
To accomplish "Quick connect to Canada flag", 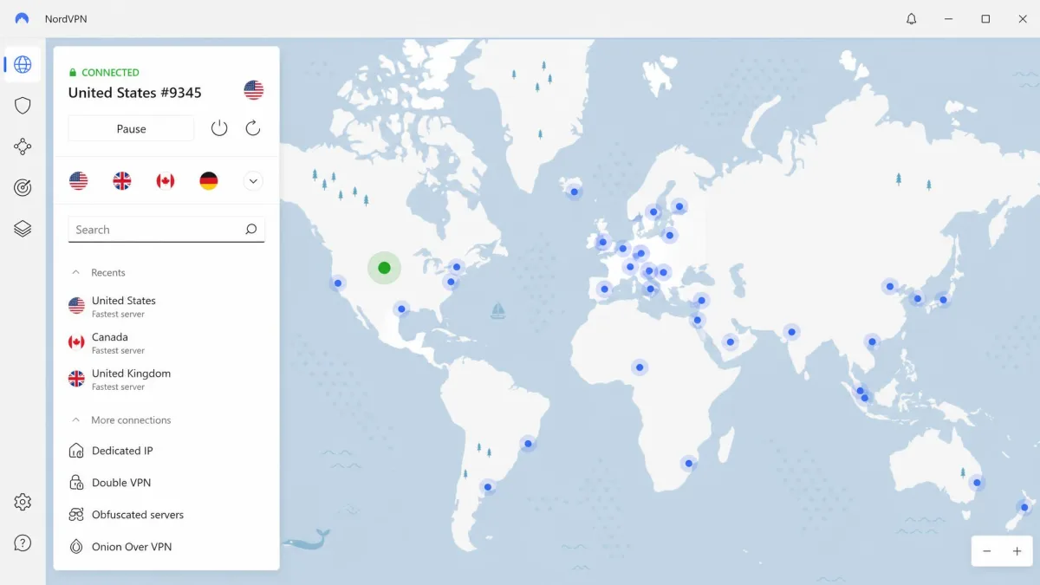I will 166,181.
